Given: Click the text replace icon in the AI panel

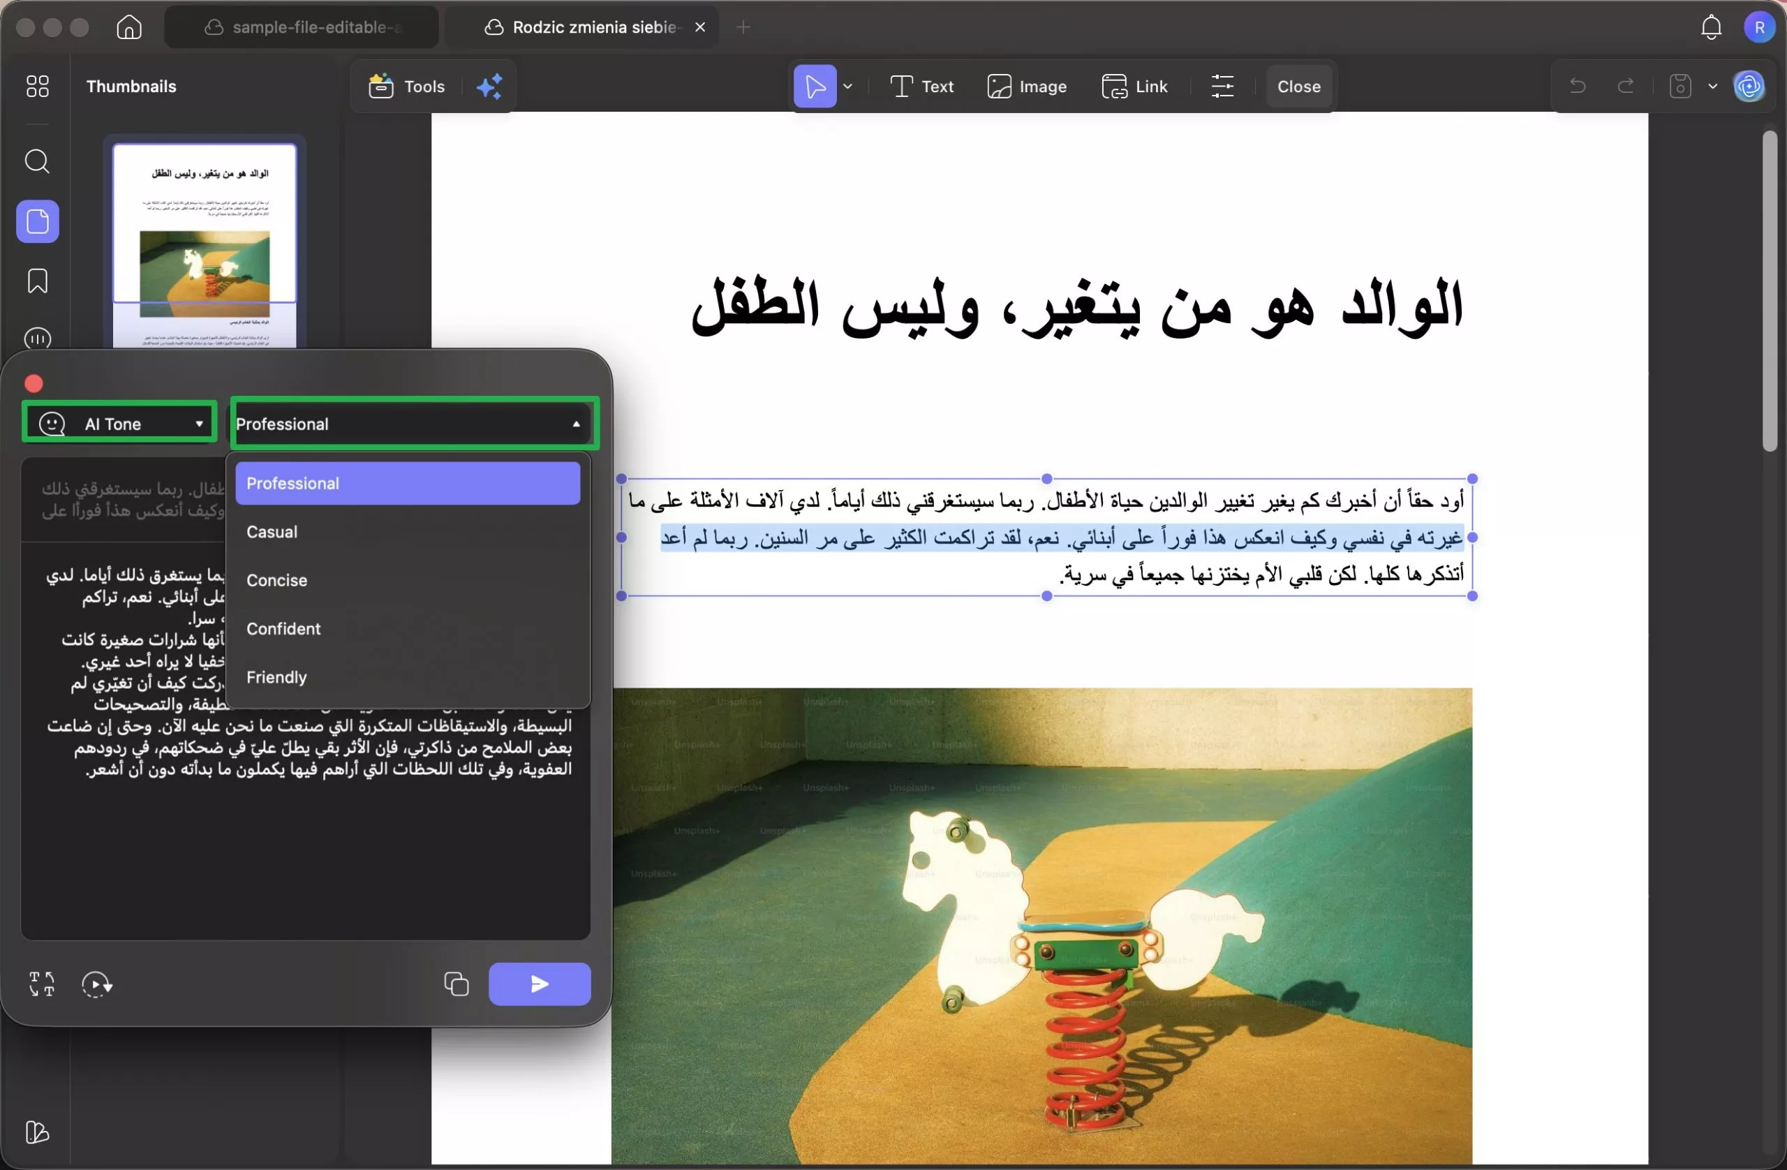Looking at the screenshot, I should point(41,984).
